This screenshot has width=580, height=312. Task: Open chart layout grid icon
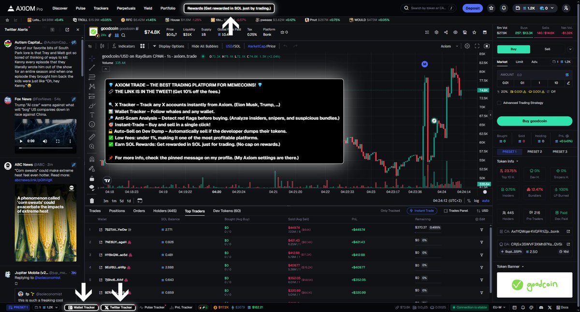coord(143,46)
